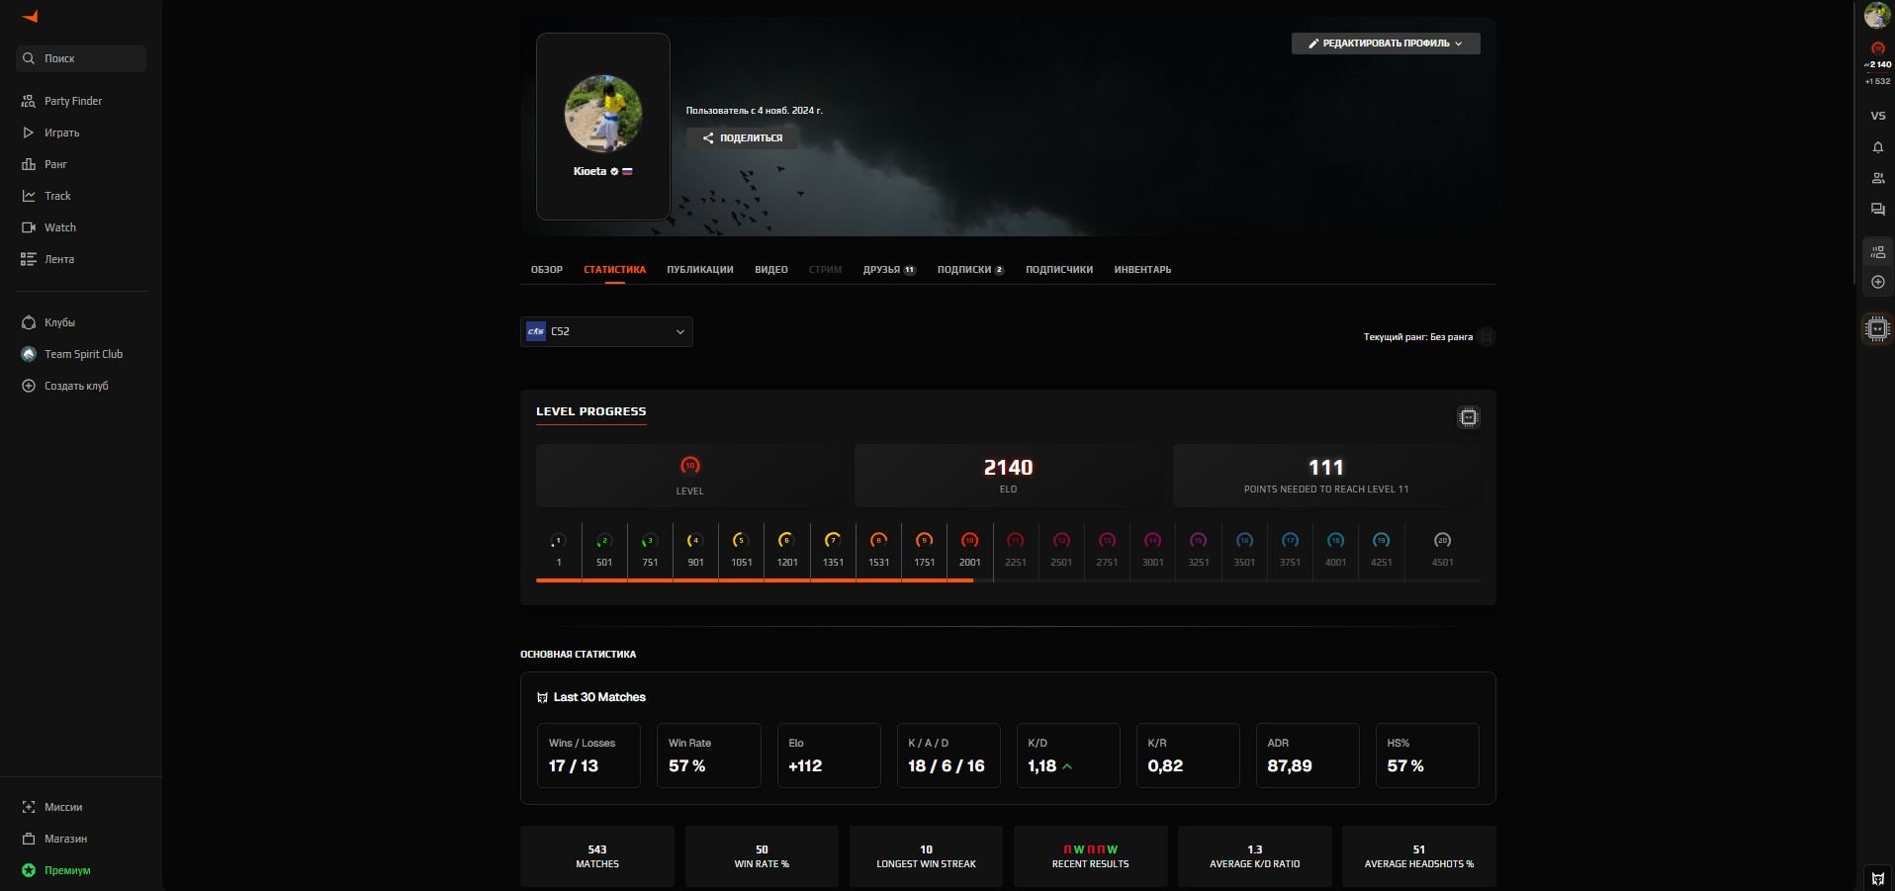Open the Инвентарь tab
The height and width of the screenshot is (891, 1895).
pos(1142,269)
